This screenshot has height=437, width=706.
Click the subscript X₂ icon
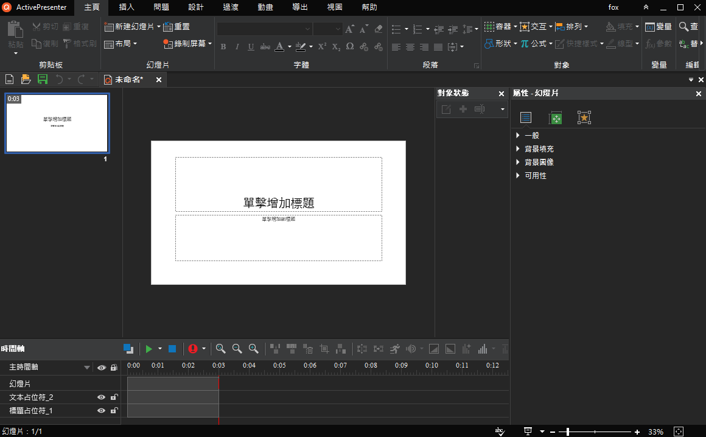336,46
